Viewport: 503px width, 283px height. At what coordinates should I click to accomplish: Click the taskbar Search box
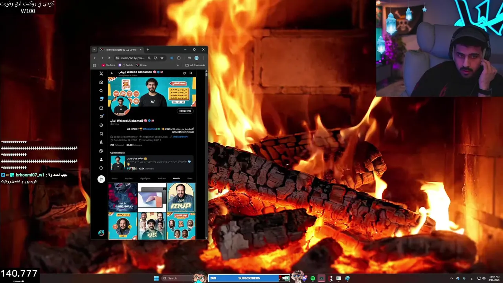[x=177, y=278]
